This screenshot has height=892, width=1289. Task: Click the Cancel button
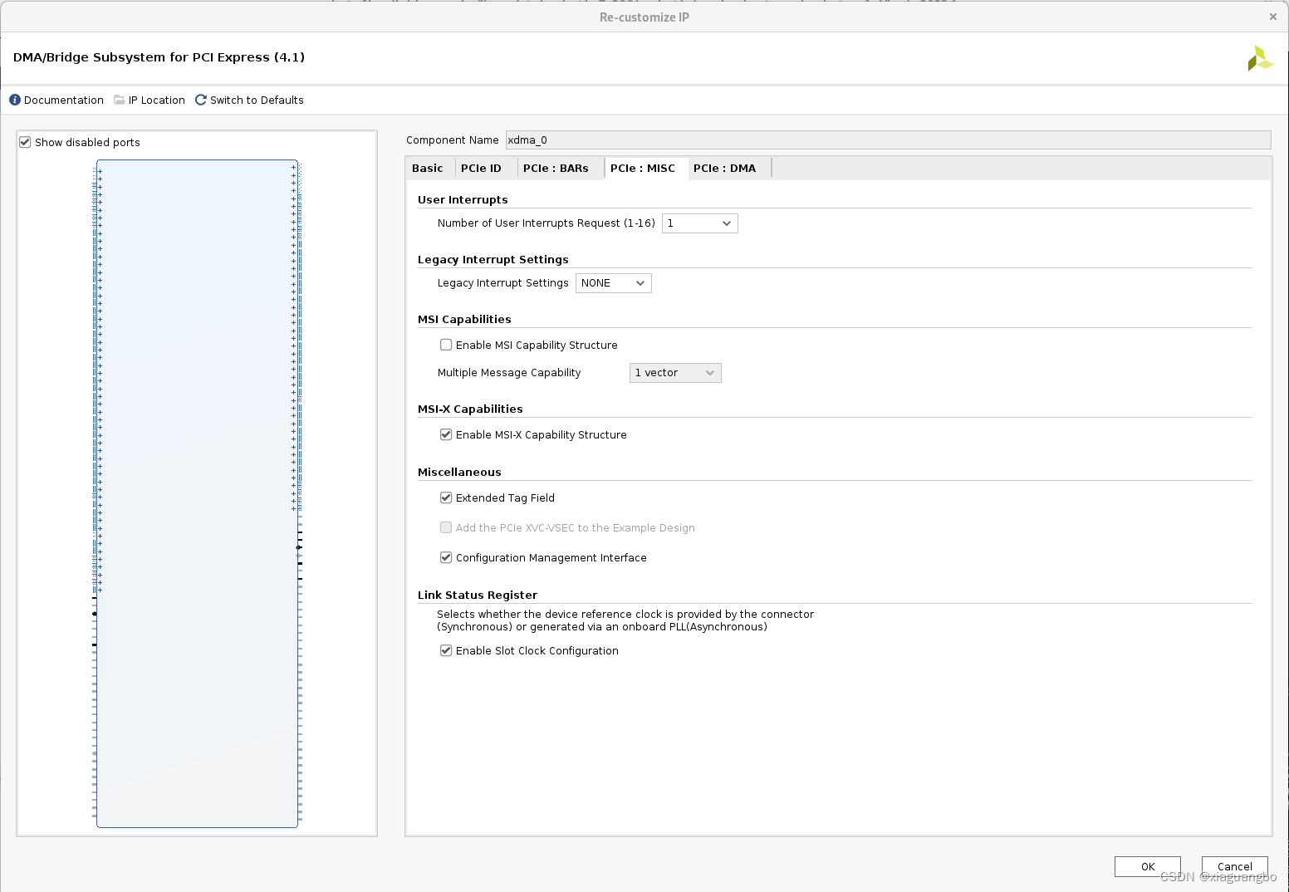[1235, 866]
